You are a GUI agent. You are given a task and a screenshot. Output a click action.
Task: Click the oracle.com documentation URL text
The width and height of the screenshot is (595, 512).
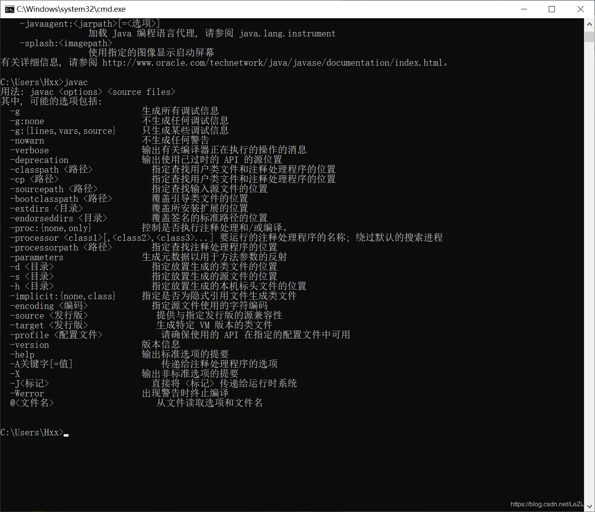point(272,63)
